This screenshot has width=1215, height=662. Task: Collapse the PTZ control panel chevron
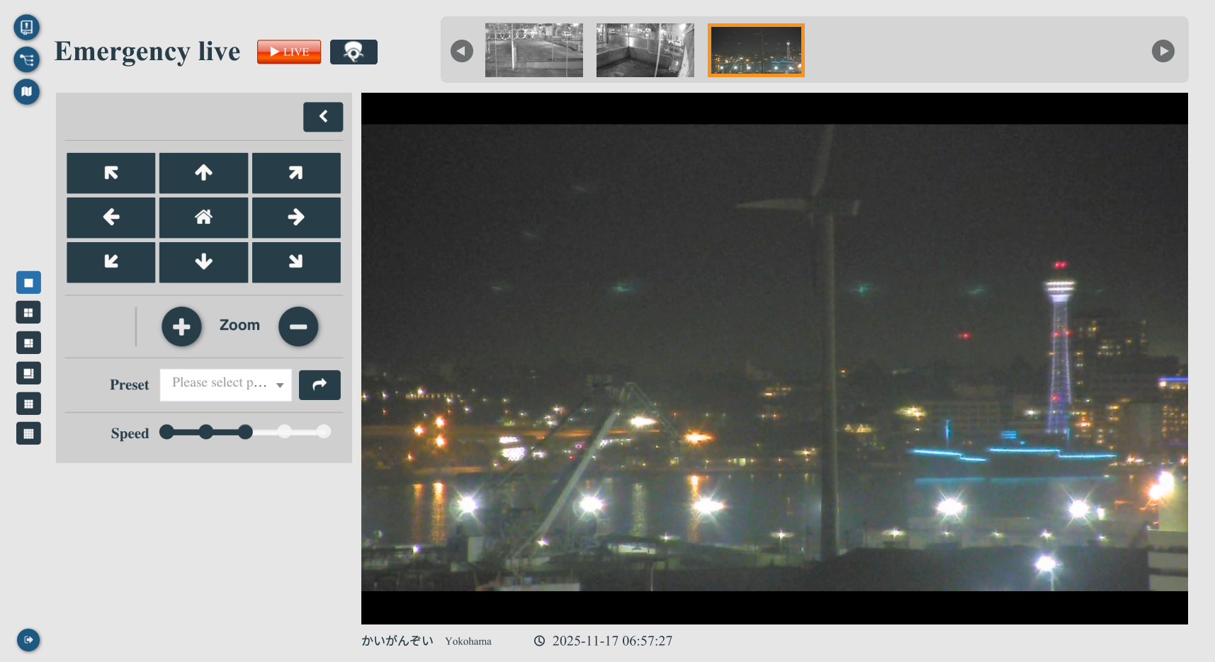pos(323,117)
